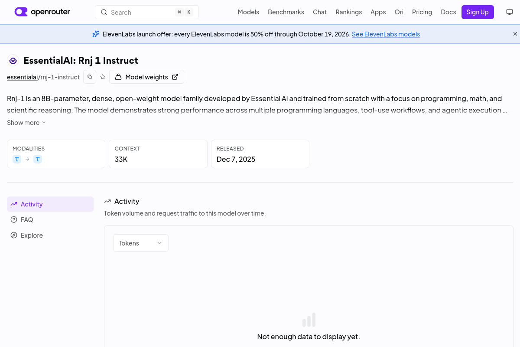
Task: Go to Benchmarks
Action: [286, 12]
